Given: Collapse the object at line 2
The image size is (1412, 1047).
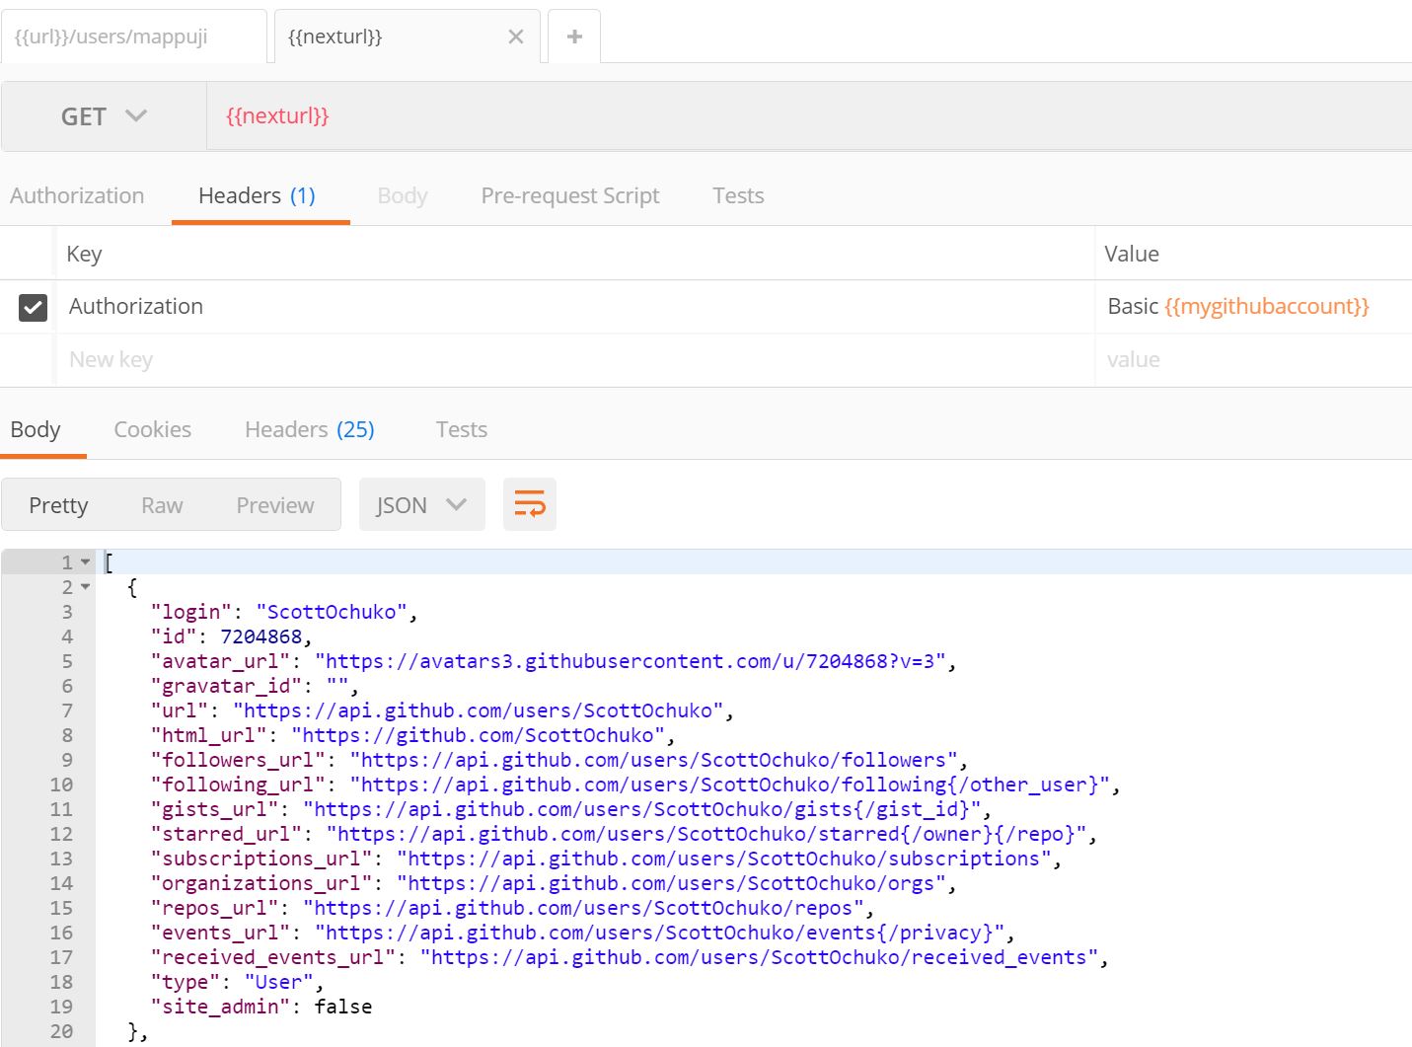Looking at the screenshot, I should [85, 587].
